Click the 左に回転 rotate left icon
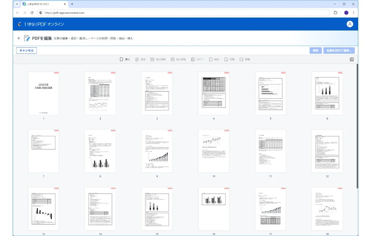 pyautogui.click(x=173, y=60)
